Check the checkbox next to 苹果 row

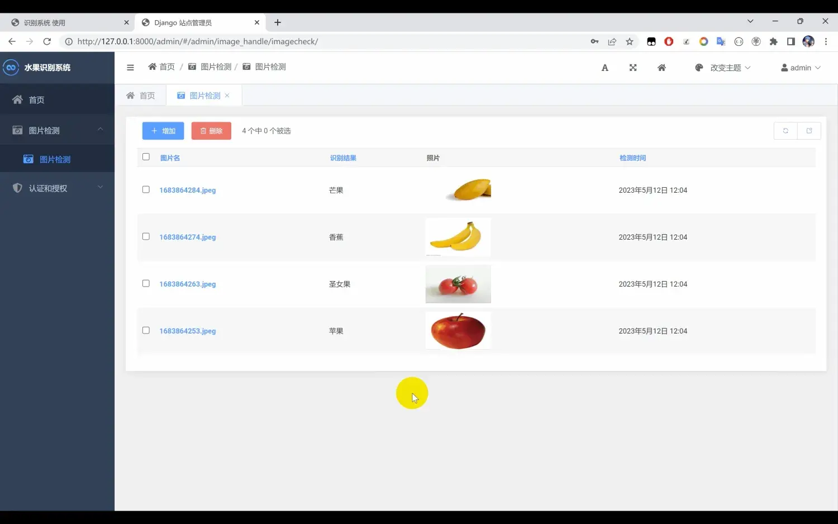[x=146, y=330]
